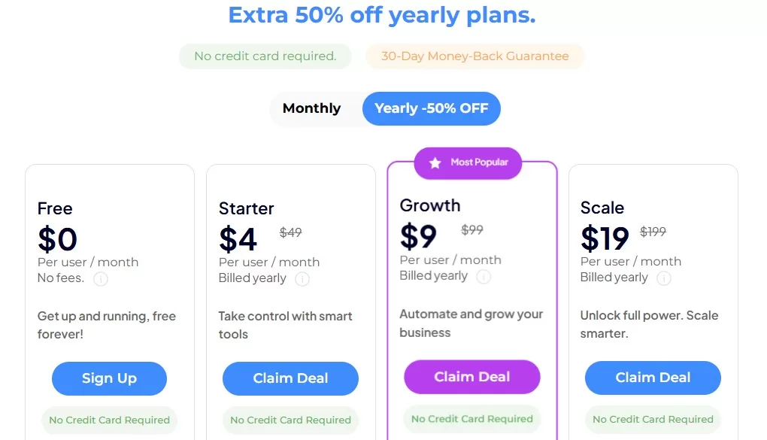This screenshot has width=767, height=440.
Task: Click the star icon in the Most Popular badge
Action: tap(433, 162)
